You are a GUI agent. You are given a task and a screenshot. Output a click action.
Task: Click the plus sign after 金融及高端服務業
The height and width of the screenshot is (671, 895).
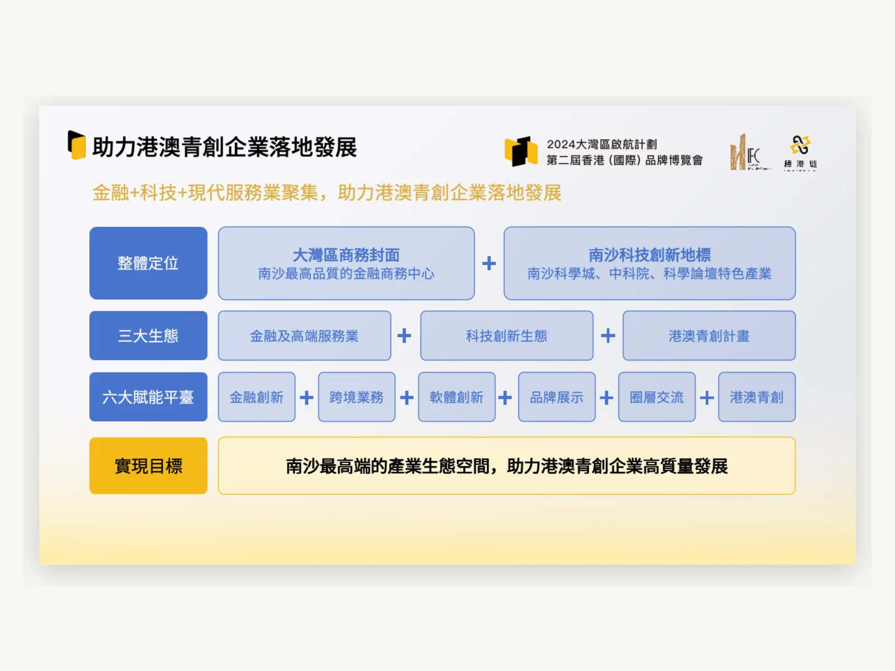(x=404, y=335)
